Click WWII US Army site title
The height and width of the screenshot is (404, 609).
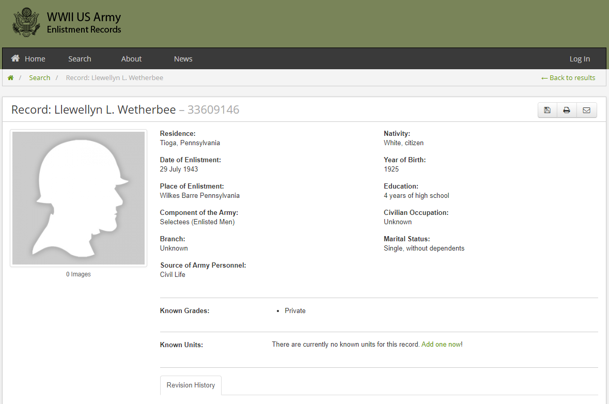coord(84,17)
